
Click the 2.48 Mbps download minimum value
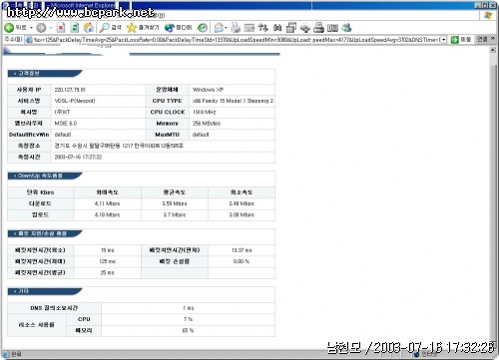tap(242, 203)
